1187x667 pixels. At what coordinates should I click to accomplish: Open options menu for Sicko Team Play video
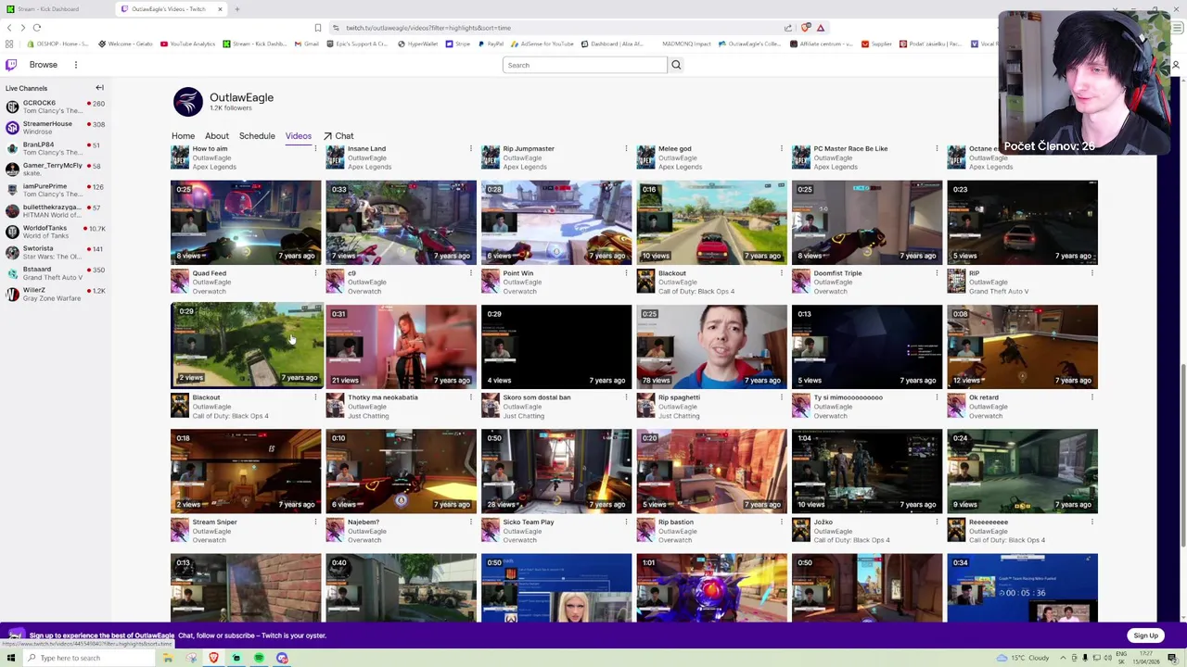(x=626, y=522)
